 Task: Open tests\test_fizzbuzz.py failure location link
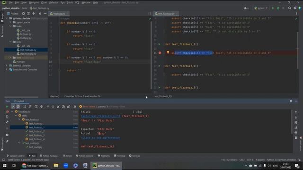point(100,116)
